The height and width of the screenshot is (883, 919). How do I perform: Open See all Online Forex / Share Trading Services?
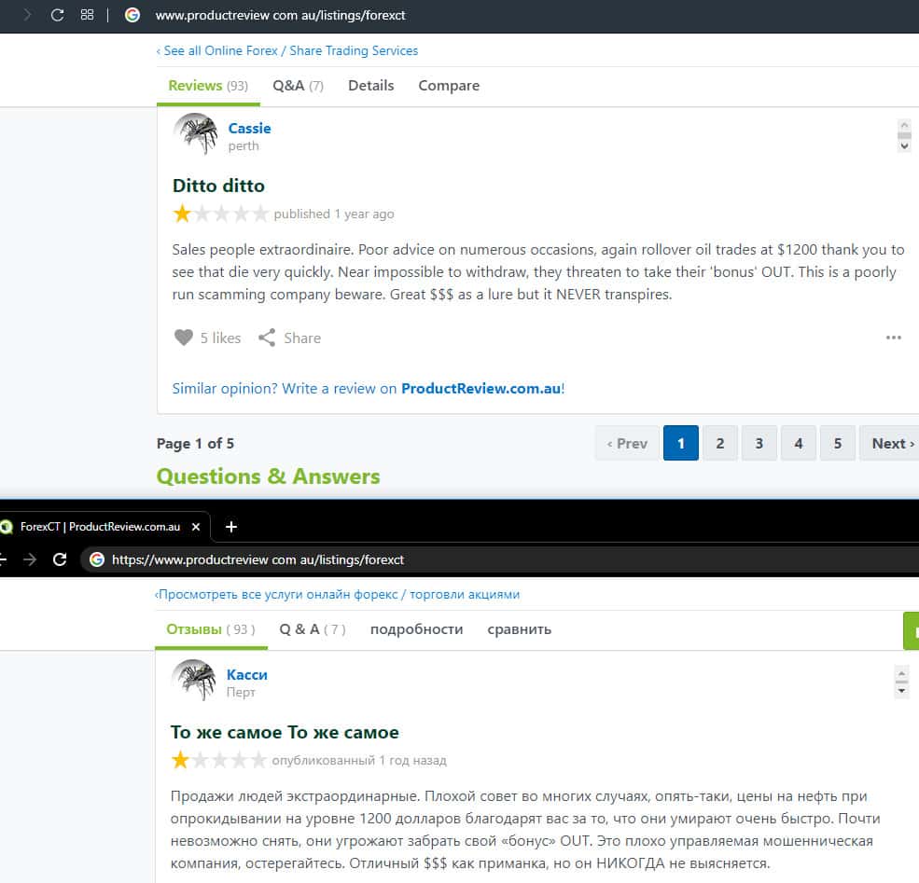[x=287, y=51]
